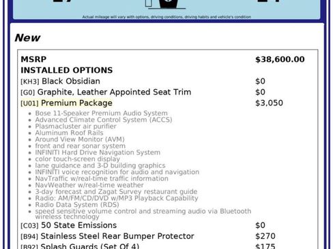Click the INSTALLED OPTIONS heading
Screen dimensions: 333x249
pos(67,70)
